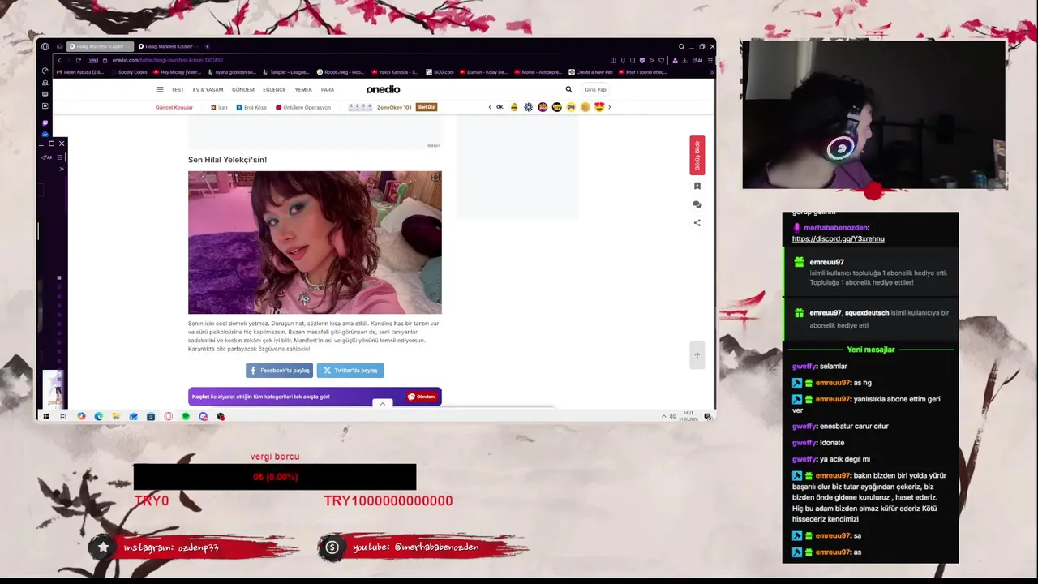1038x584 pixels.
Task: Open the onedio search icon
Action: [x=568, y=90]
